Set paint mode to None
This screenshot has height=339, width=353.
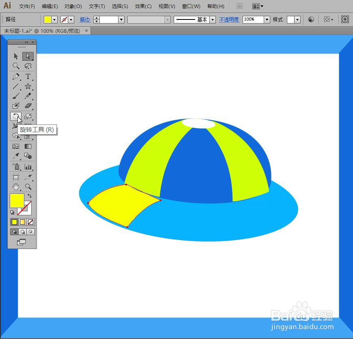(30, 222)
